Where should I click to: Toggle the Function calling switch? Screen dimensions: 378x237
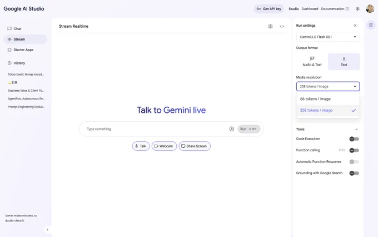point(354,150)
